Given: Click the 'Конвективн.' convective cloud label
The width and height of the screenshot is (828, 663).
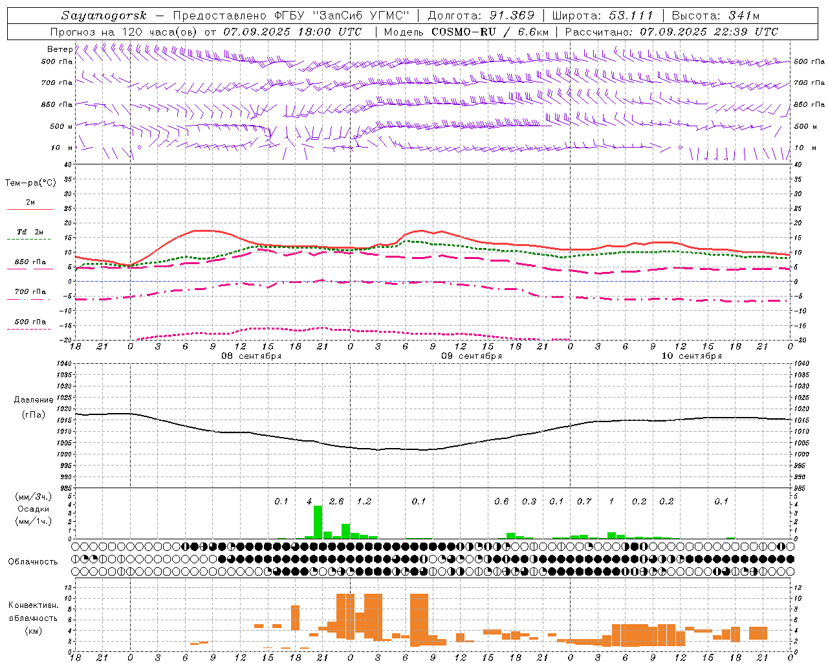Looking at the screenshot, I should pos(34,605).
